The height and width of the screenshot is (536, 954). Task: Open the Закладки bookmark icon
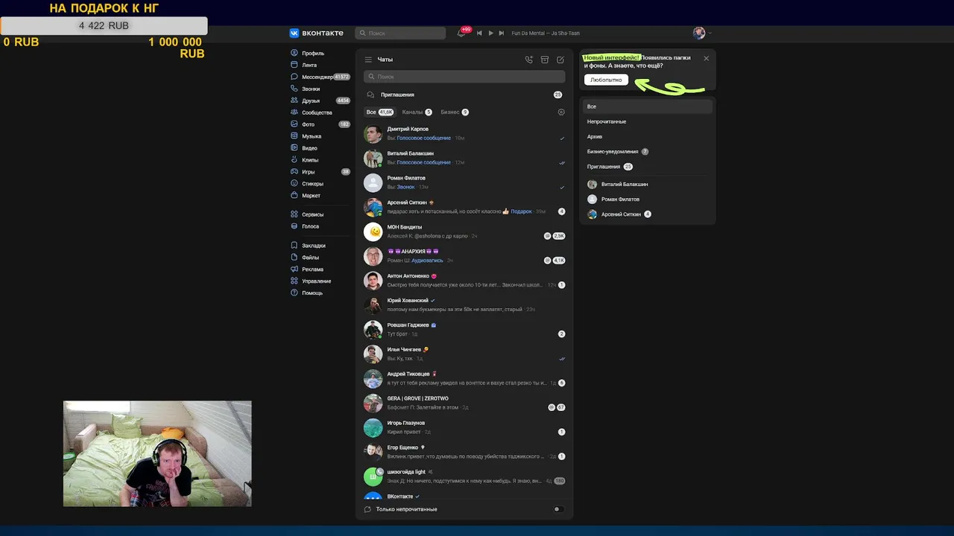tap(294, 246)
